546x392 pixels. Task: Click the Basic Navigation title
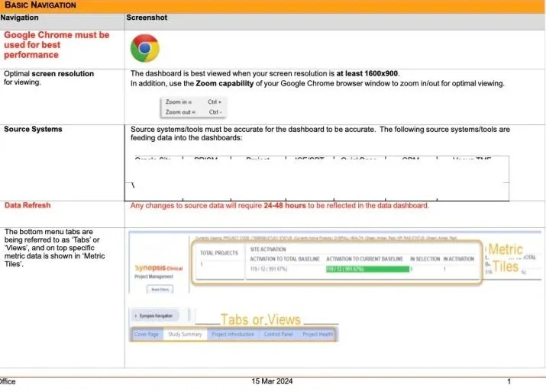pyautogui.click(x=40, y=5)
